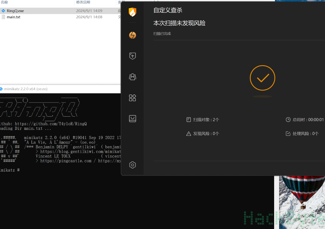The height and width of the screenshot is (229, 325).
Task: Open the access control people icon
Action: click(132, 77)
